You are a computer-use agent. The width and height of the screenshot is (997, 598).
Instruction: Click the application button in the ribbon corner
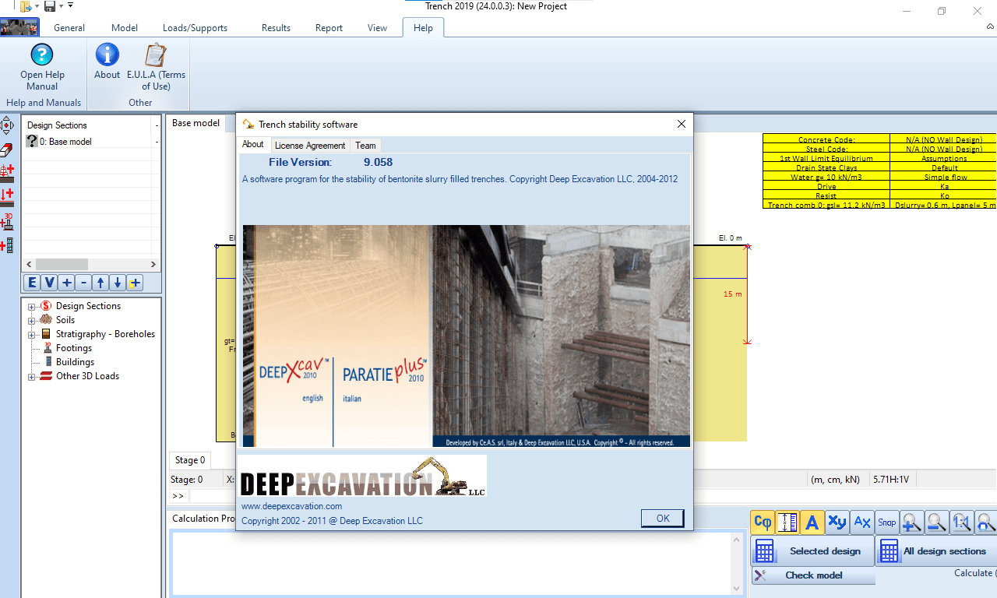pyautogui.click(x=19, y=27)
